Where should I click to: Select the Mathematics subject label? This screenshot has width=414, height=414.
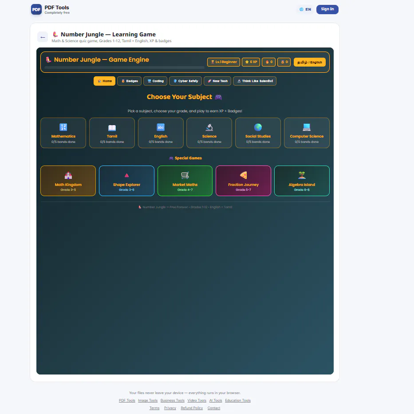(63, 136)
